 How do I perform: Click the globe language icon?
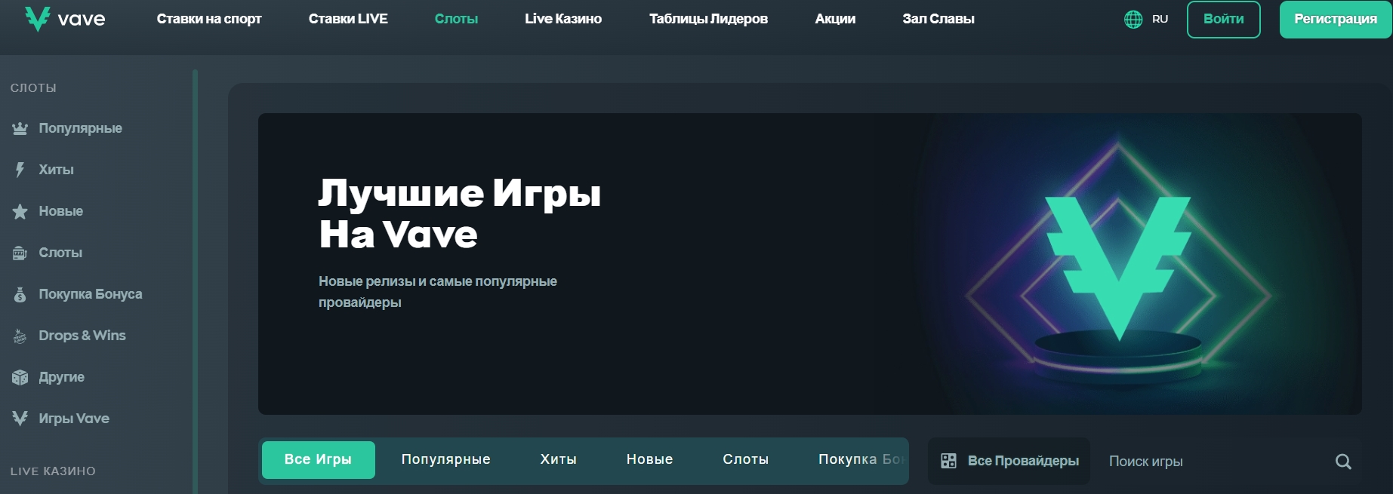coord(1133,19)
